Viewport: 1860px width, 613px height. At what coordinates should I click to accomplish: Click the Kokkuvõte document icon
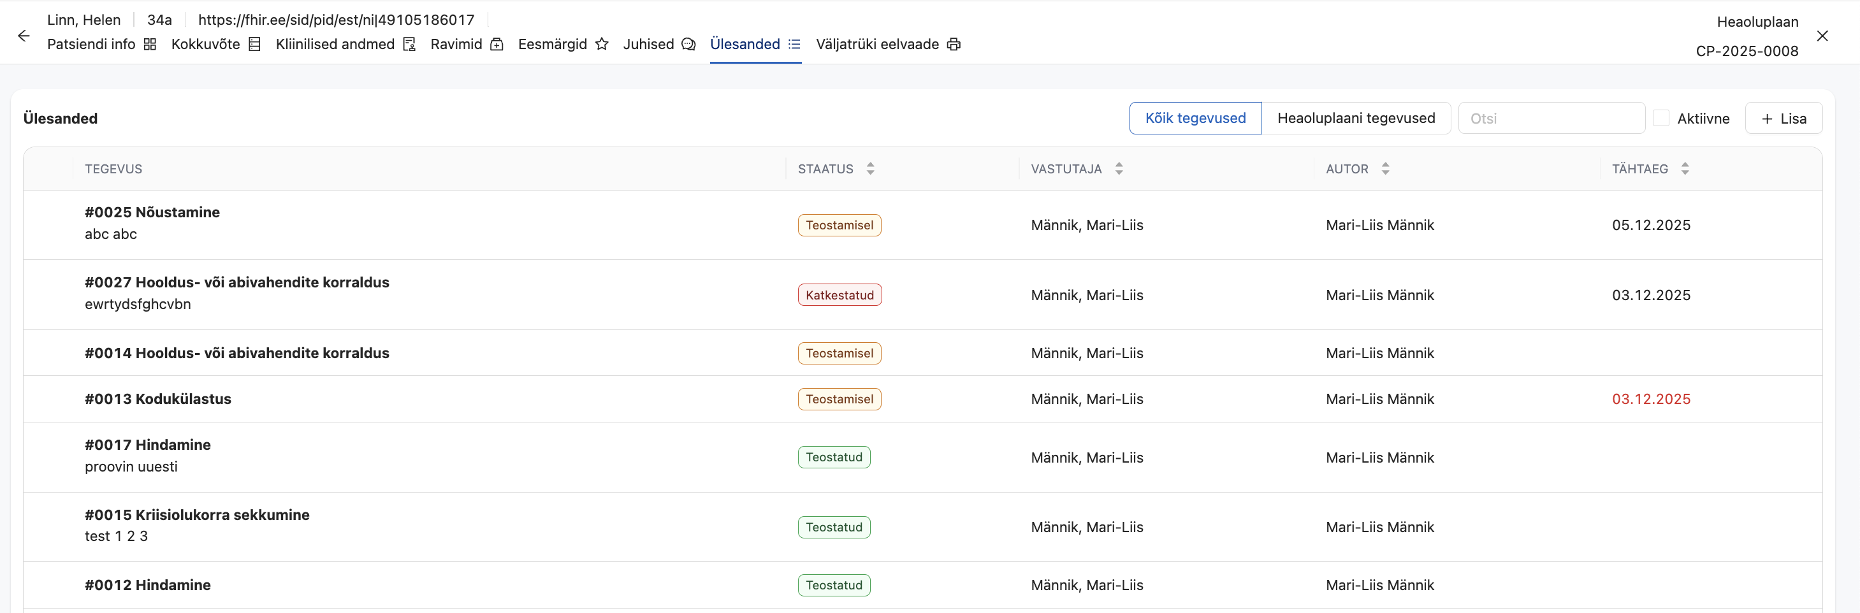[x=254, y=45]
